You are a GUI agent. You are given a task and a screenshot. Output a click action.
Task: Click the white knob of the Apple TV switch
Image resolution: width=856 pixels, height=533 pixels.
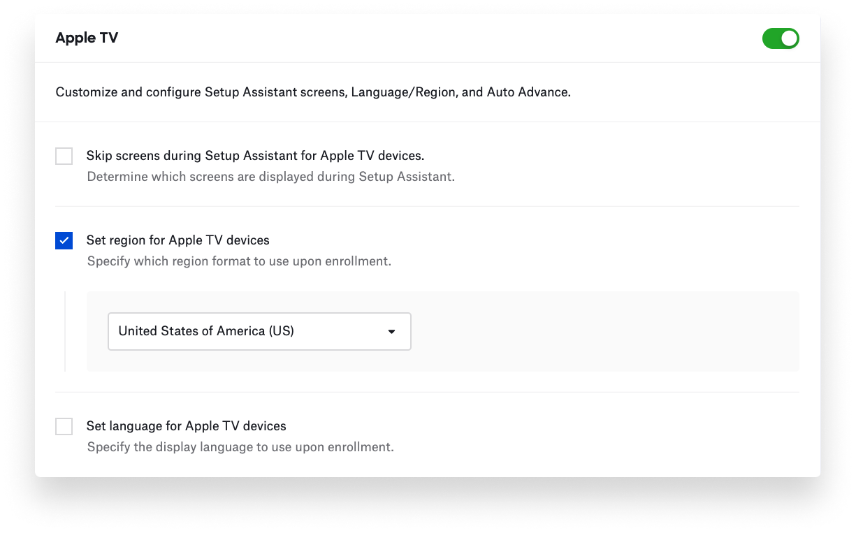789,38
